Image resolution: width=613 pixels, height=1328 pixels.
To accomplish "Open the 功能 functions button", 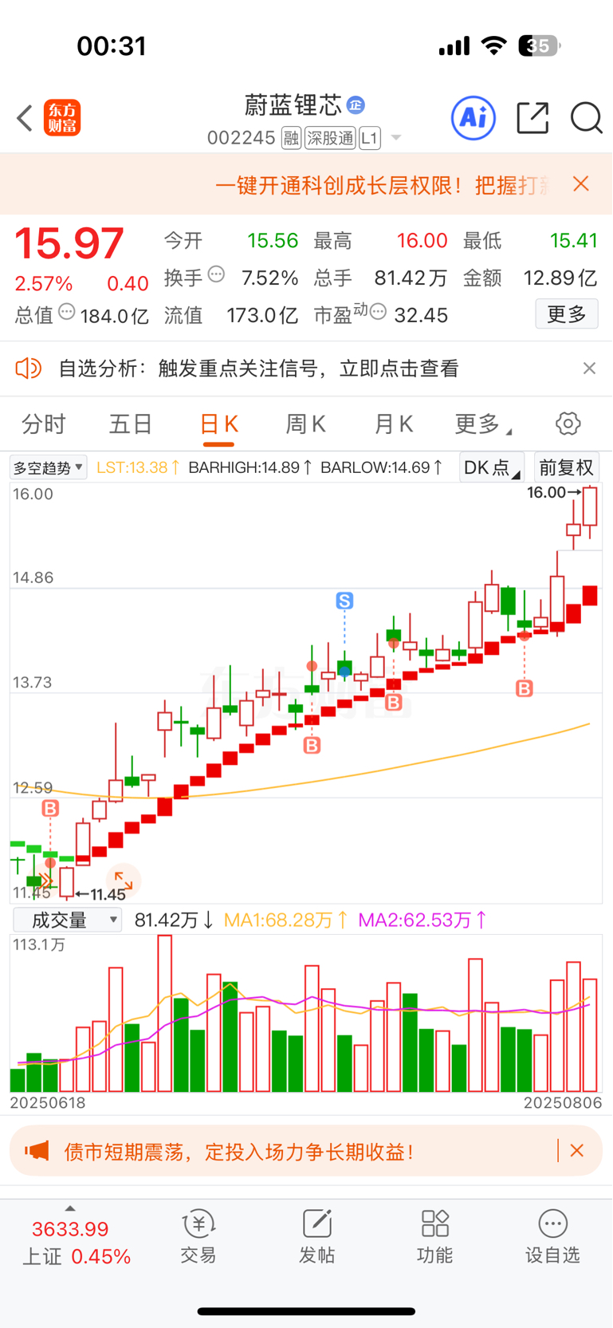I will pos(434,1237).
